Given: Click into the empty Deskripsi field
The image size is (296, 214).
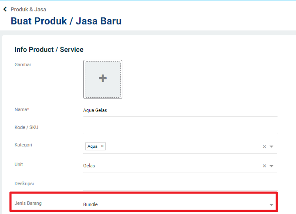Looking at the screenshot, I should 180,184.
